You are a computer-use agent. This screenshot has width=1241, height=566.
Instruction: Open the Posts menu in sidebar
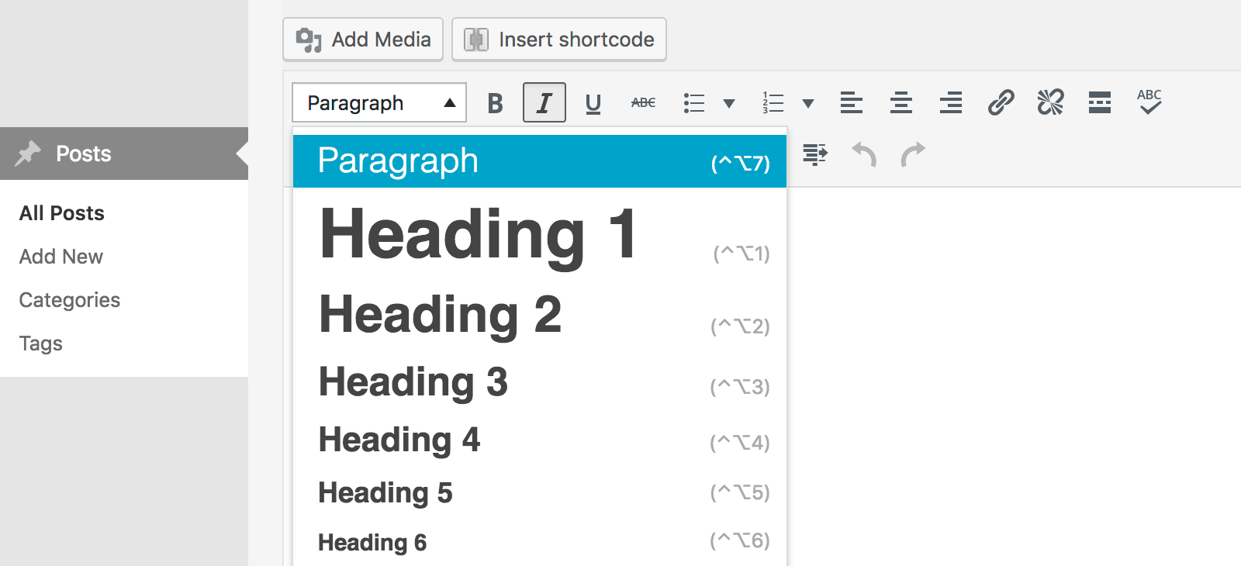[x=124, y=154]
